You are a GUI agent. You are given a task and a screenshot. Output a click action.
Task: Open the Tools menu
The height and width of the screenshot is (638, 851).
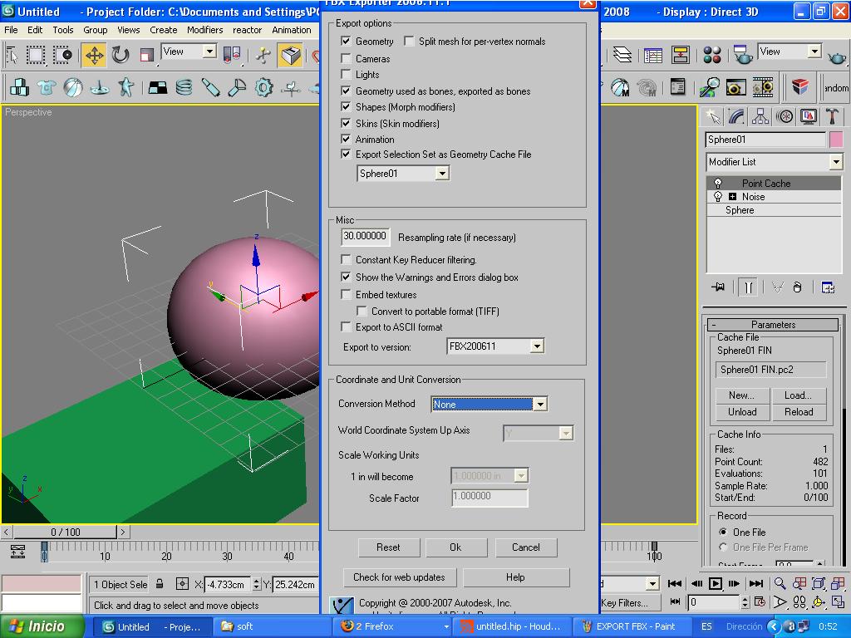tap(63, 30)
